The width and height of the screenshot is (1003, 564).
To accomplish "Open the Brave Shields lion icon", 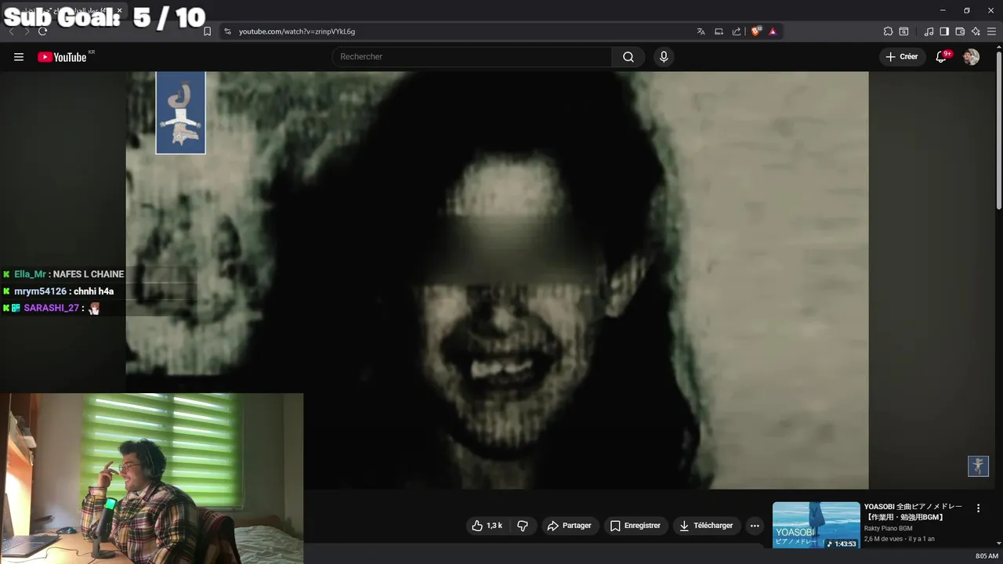I will point(755,31).
